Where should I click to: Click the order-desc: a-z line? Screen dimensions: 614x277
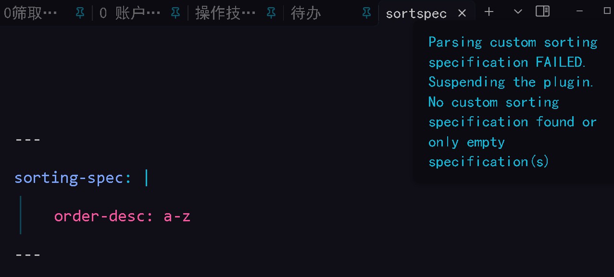(122, 217)
